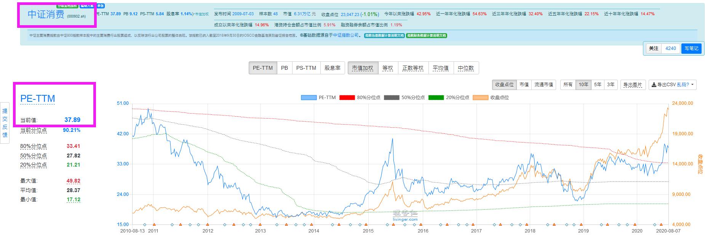
Task: Open the 中证指数公司 link
Action: 346,35
